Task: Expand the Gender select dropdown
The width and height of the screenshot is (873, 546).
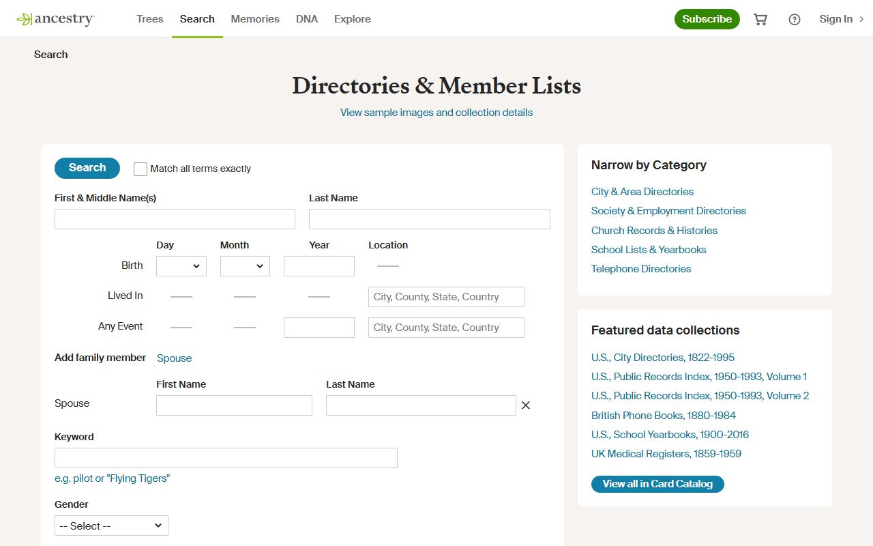Action: (111, 526)
